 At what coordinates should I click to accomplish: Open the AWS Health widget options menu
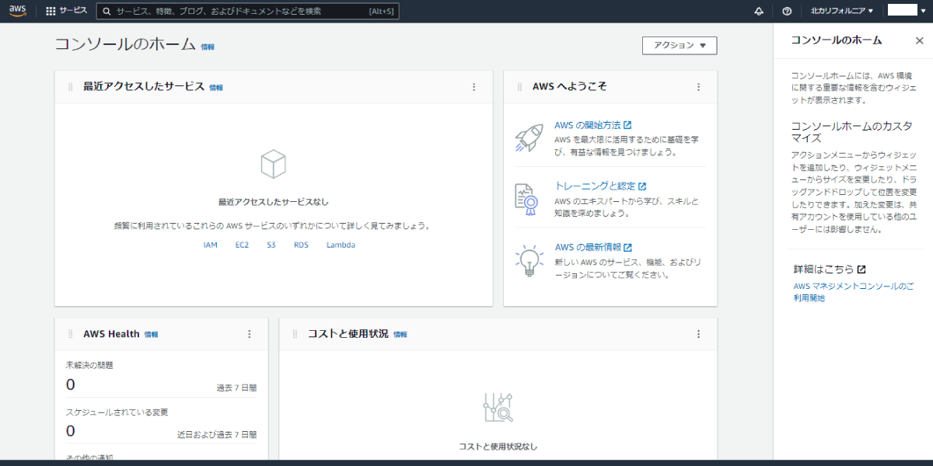[250, 334]
